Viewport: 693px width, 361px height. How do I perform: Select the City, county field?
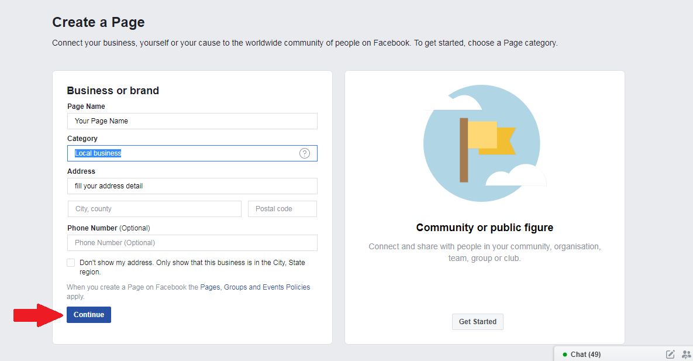(x=154, y=209)
